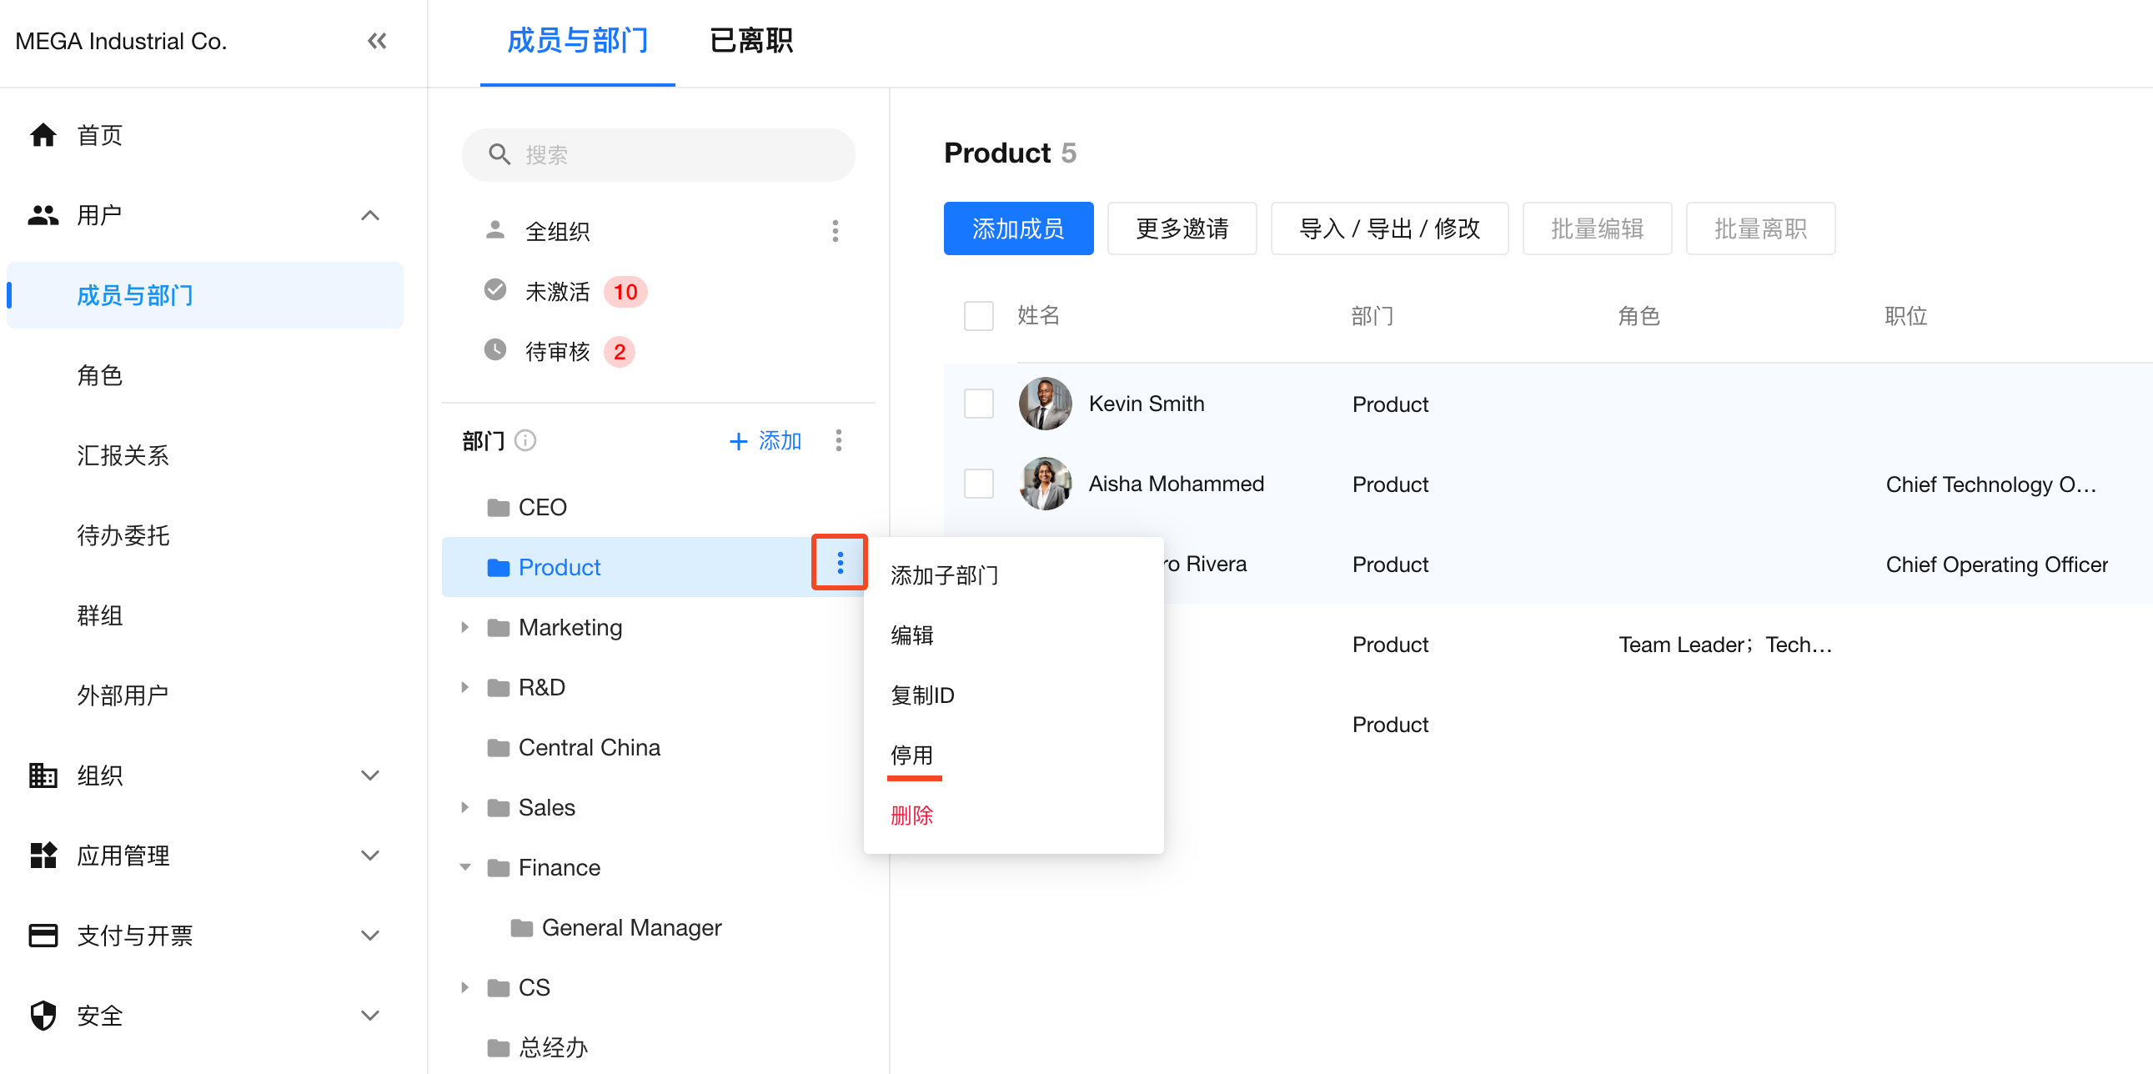Switch to the 已离职 tab
2153x1074 pixels.
tap(750, 41)
